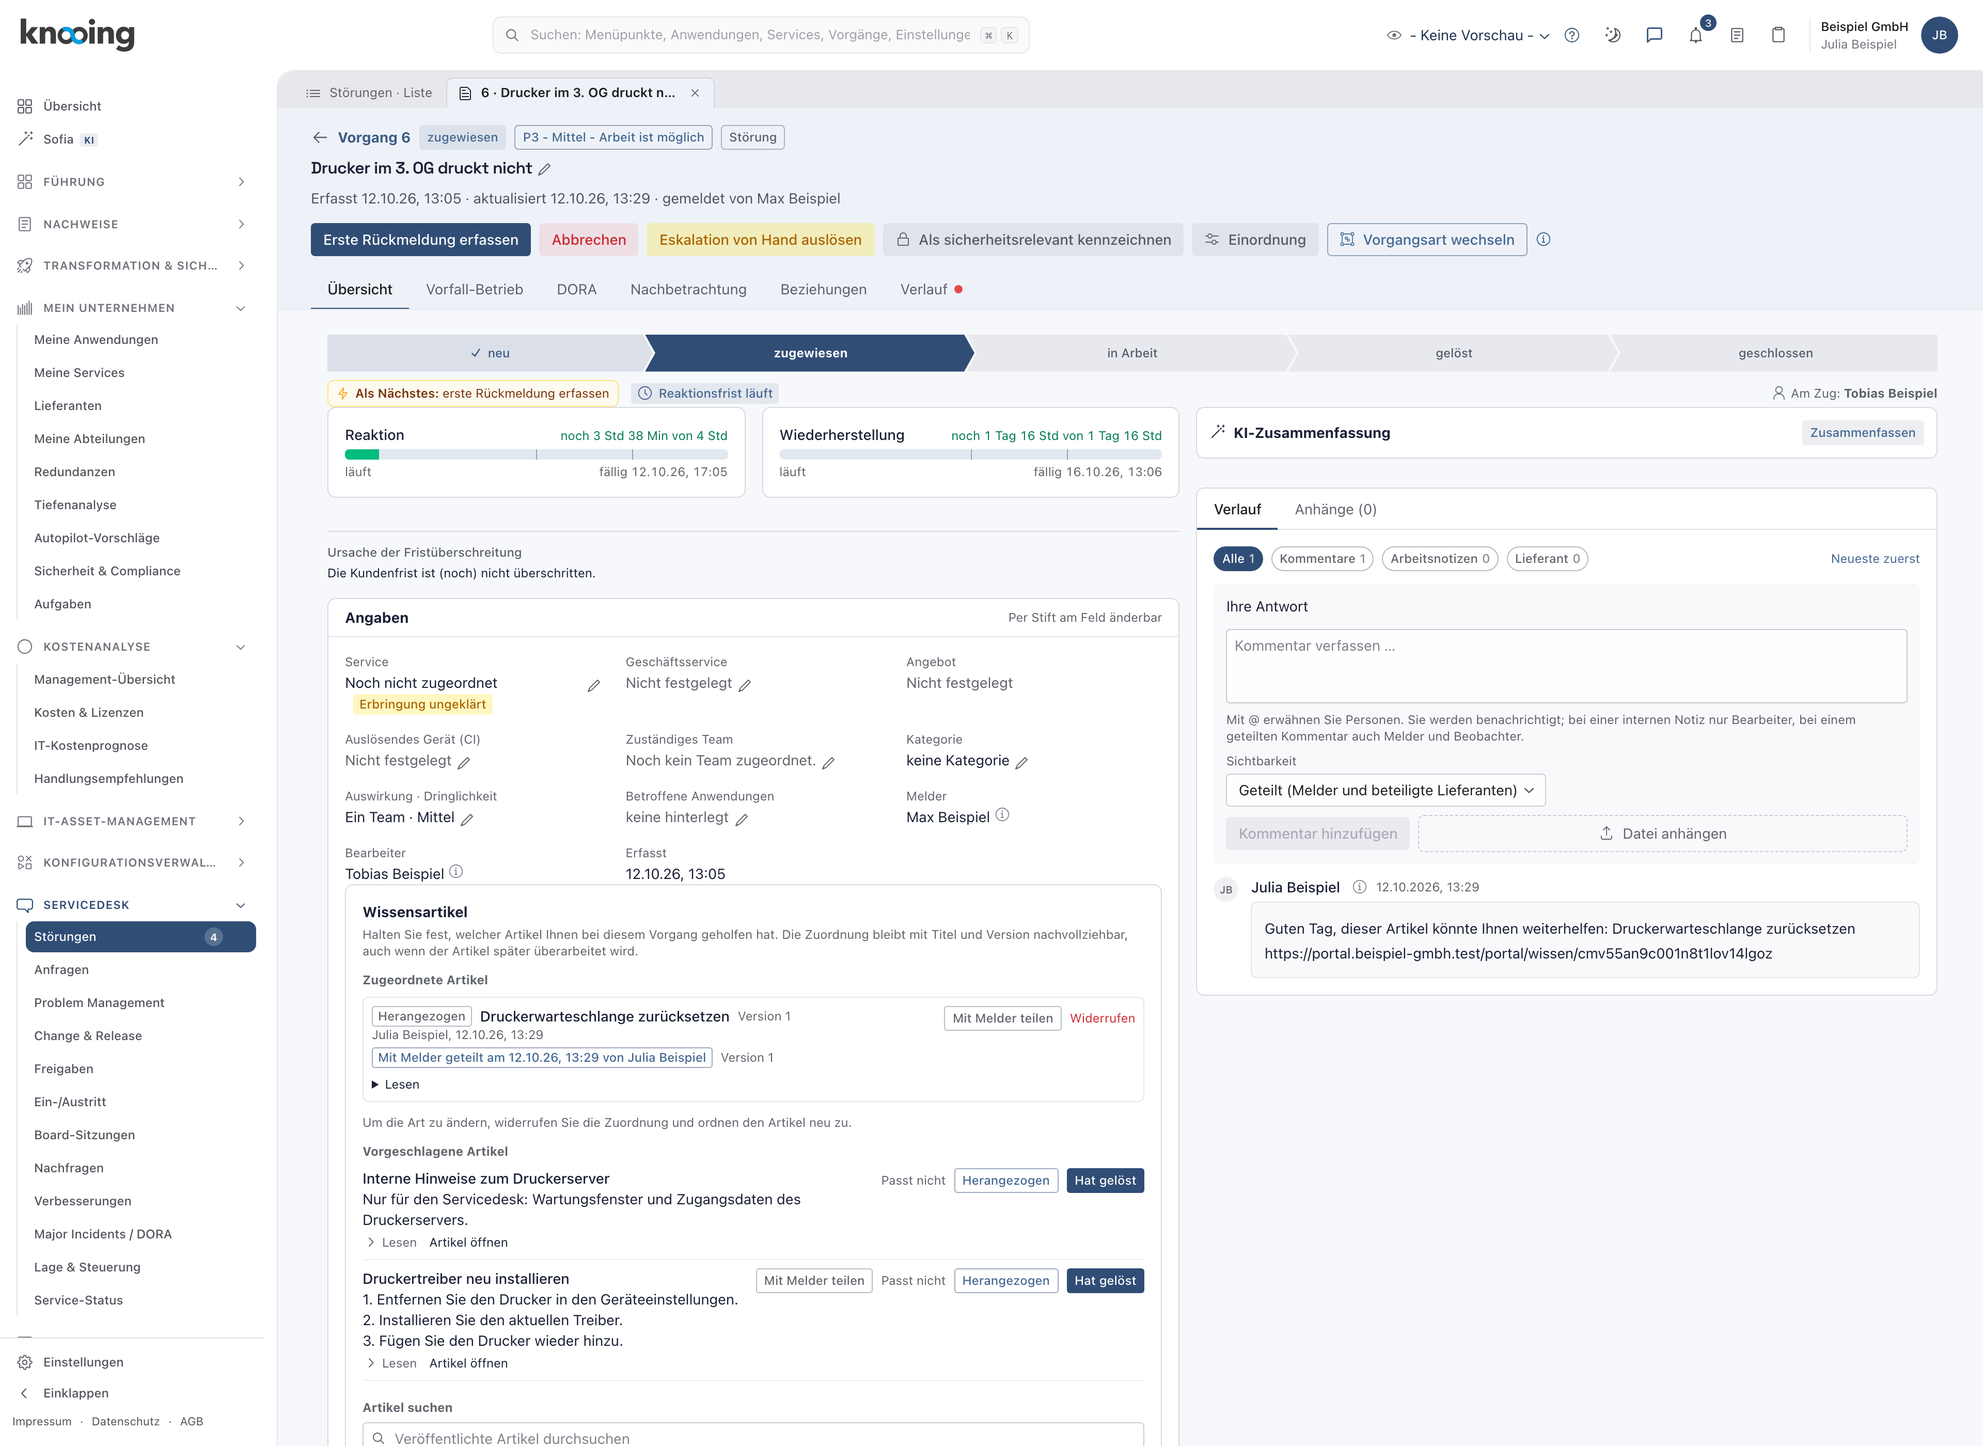Screen dimensions: 1983x1446
Task: Click the clipboard icon in top bar
Action: (1778, 35)
